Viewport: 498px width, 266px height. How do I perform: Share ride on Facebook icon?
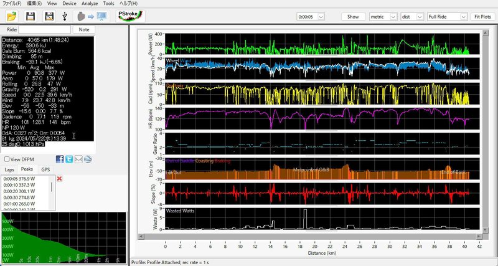tap(60, 159)
